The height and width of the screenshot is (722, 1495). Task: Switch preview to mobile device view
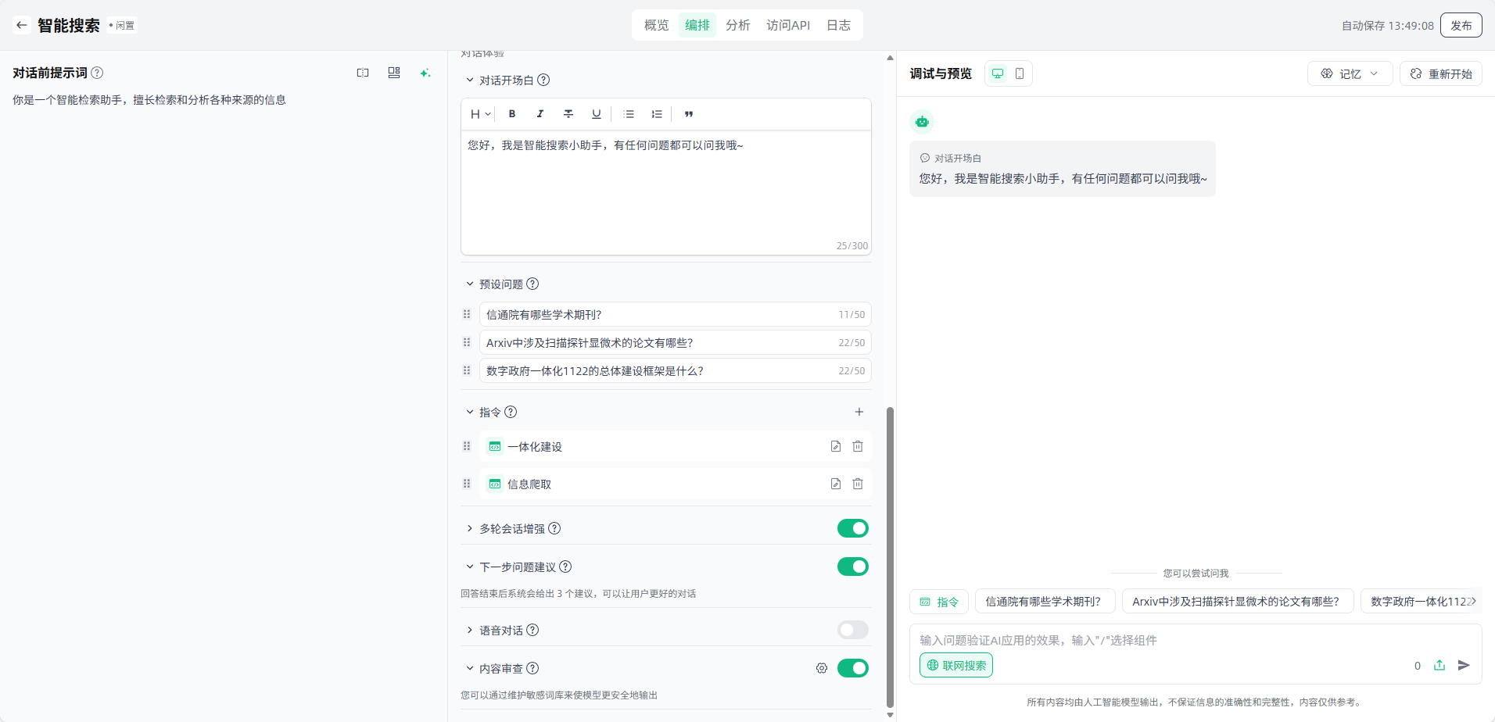click(x=1020, y=73)
